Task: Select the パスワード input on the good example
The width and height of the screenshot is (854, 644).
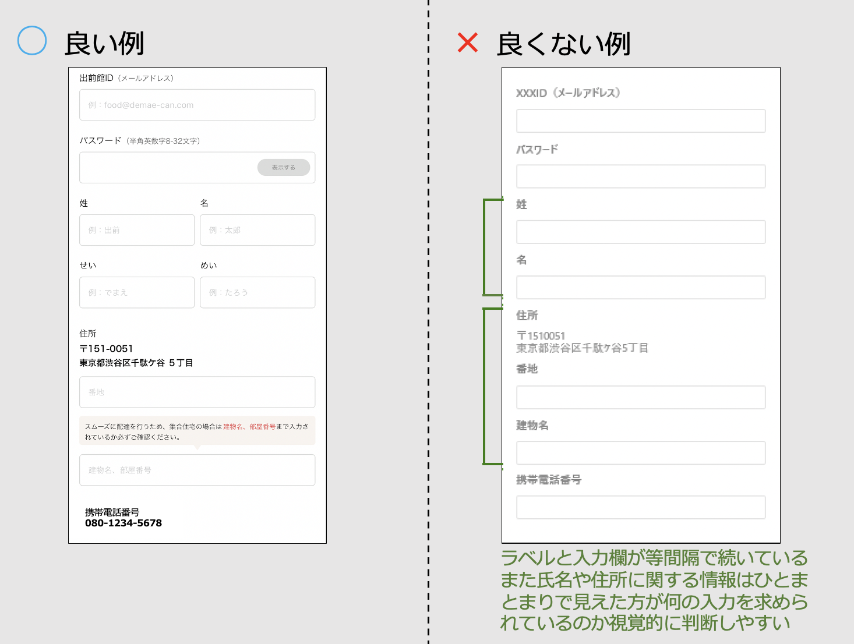Action: pyautogui.click(x=169, y=167)
